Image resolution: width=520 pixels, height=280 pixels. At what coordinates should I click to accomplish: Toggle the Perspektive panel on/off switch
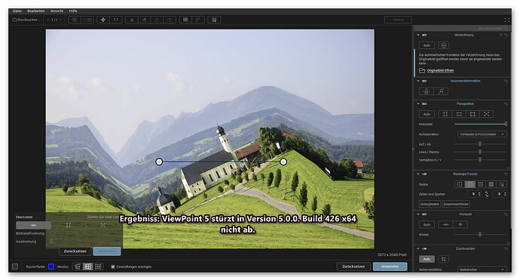click(x=424, y=104)
